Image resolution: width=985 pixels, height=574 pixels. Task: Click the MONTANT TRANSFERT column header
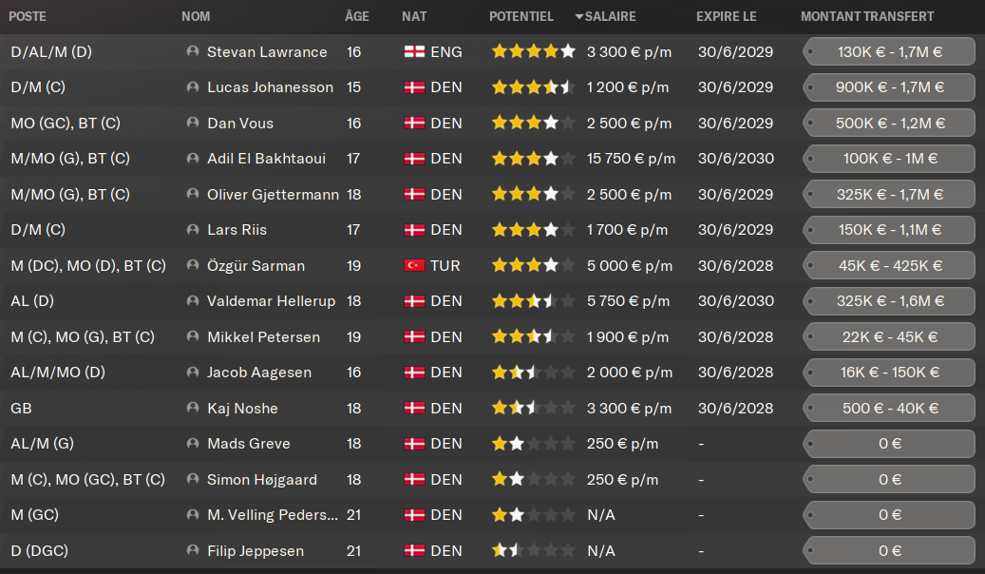pyautogui.click(x=866, y=17)
